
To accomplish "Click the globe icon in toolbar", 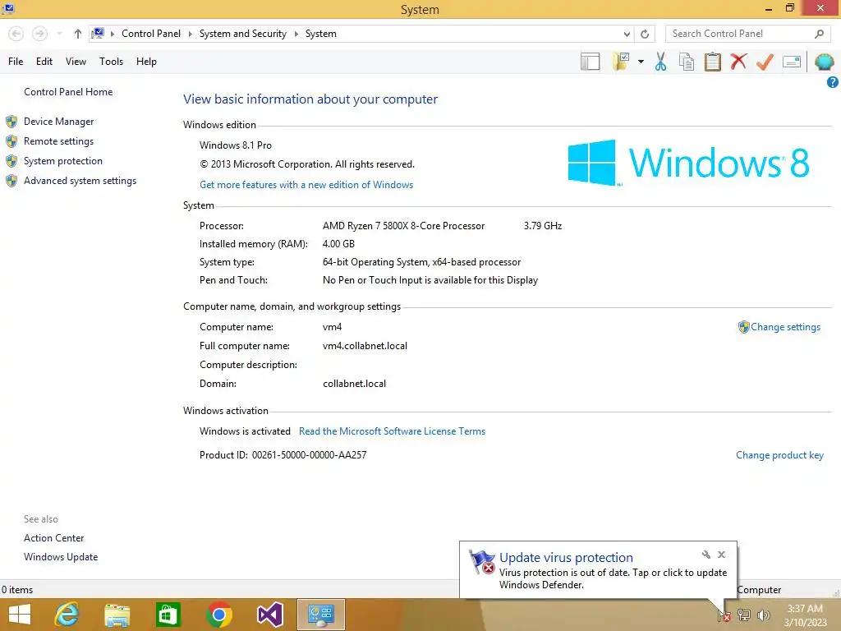I will pos(824,62).
